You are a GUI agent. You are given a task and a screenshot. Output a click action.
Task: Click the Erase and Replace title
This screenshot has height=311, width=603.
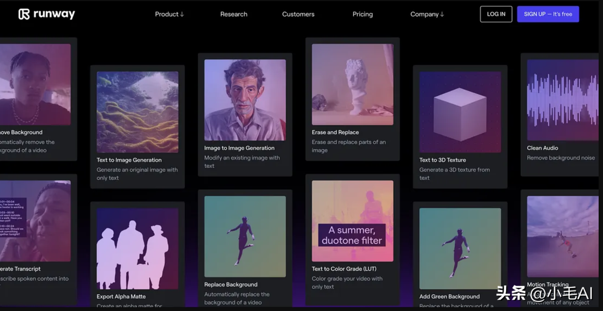[x=335, y=132]
